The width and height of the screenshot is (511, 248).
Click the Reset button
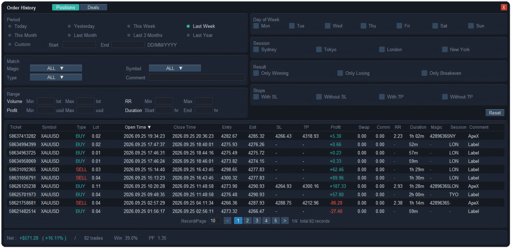pos(495,113)
